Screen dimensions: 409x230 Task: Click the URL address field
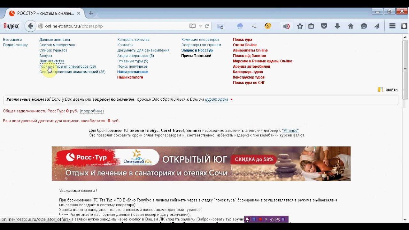(x=115, y=26)
